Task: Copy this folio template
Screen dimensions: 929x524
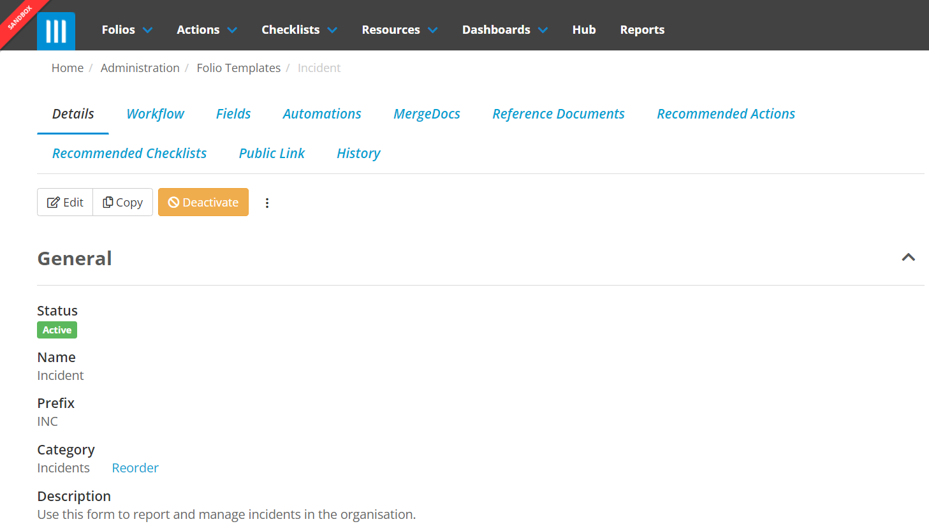Action: coord(123,202)
